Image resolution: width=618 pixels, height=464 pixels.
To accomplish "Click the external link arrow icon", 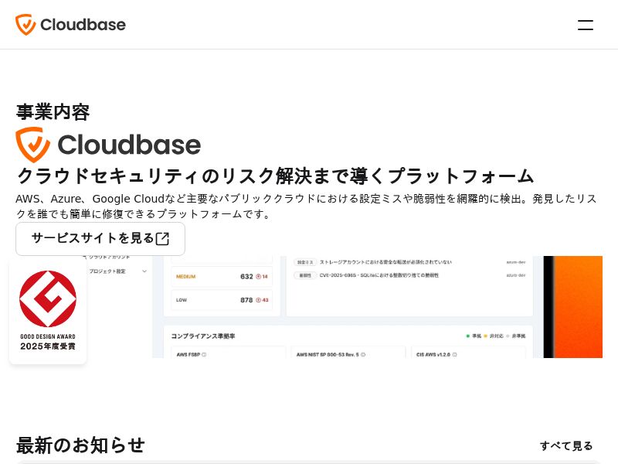I will pos(162,239).
